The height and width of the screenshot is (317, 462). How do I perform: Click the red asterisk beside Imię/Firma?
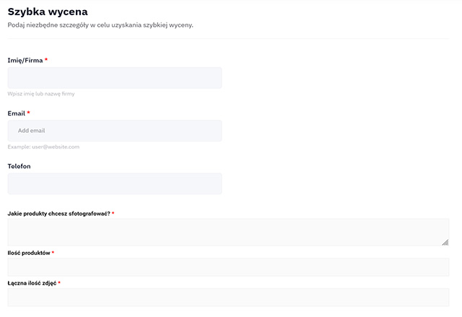(x=46, y=61)
